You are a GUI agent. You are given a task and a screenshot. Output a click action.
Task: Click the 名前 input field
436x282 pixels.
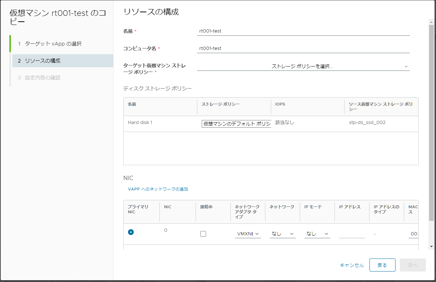click(x=303, y=31)
